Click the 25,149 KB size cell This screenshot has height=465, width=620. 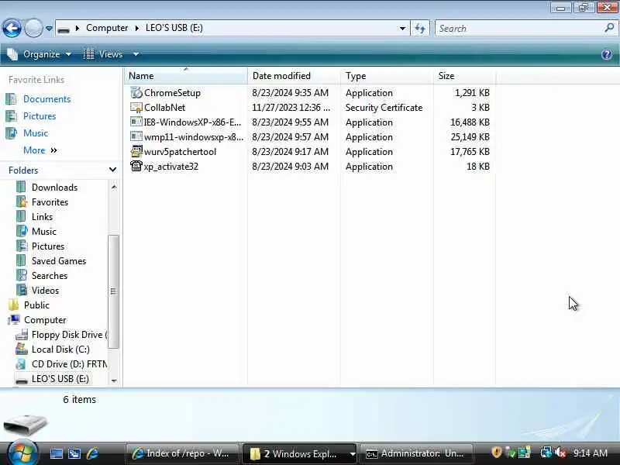click(x=470, y=137)
